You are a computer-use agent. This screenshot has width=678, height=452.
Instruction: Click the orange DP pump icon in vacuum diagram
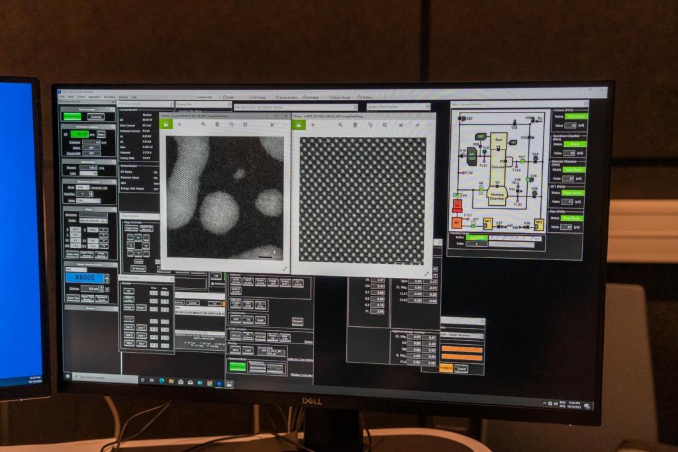point(457,206)
